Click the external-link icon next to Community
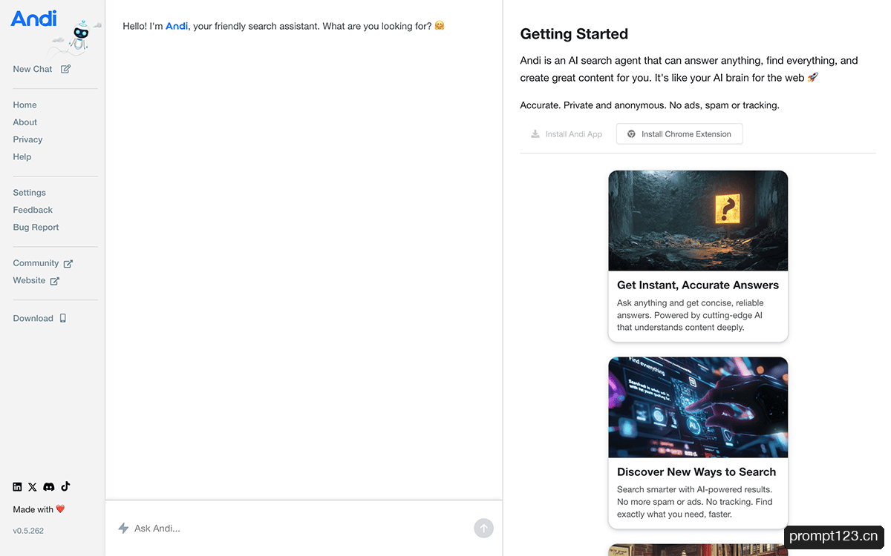The width and height of the screenshot is (891, 556). 68,264
